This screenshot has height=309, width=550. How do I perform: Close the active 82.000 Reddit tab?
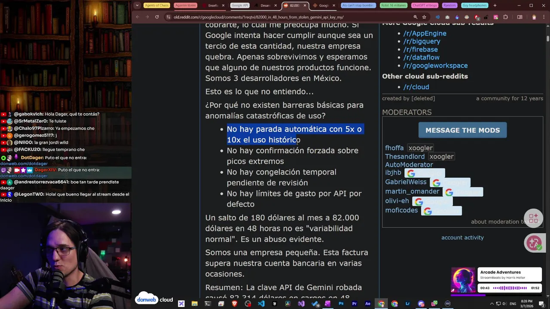pos(305,6)
